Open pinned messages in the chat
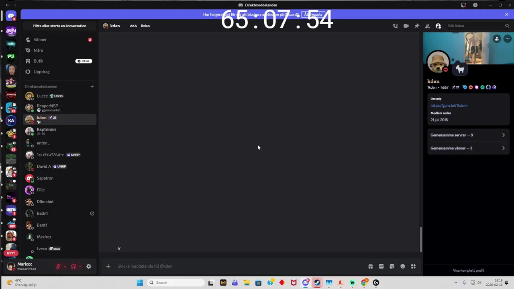 tap(417, 26)
